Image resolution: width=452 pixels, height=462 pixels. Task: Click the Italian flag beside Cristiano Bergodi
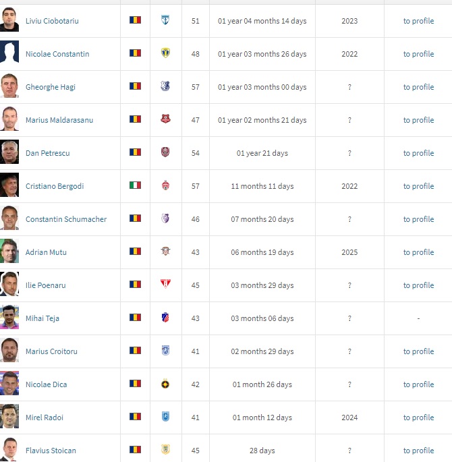pyautogui.click(x=135, y=186)
